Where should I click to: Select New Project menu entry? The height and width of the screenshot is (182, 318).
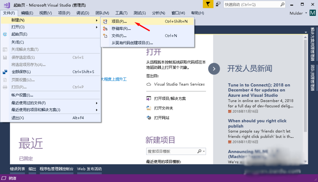click(x=119, y=21)
